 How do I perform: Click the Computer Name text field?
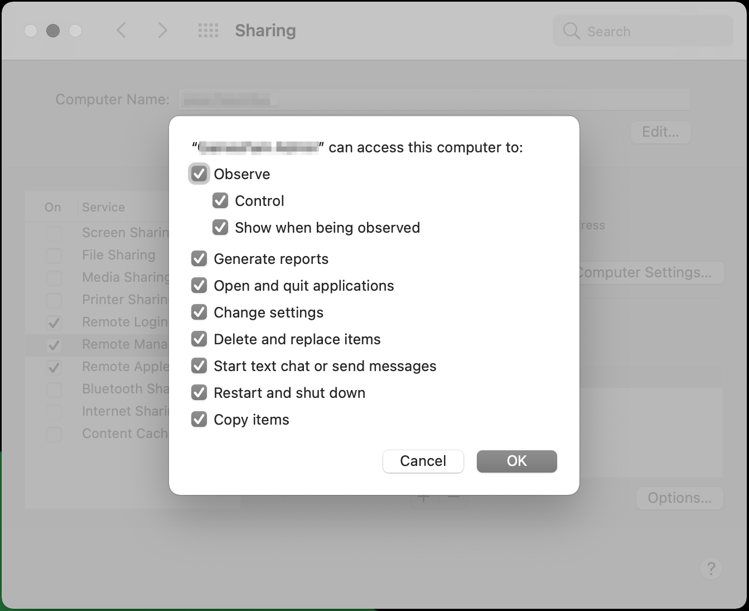tap(434, 100)
